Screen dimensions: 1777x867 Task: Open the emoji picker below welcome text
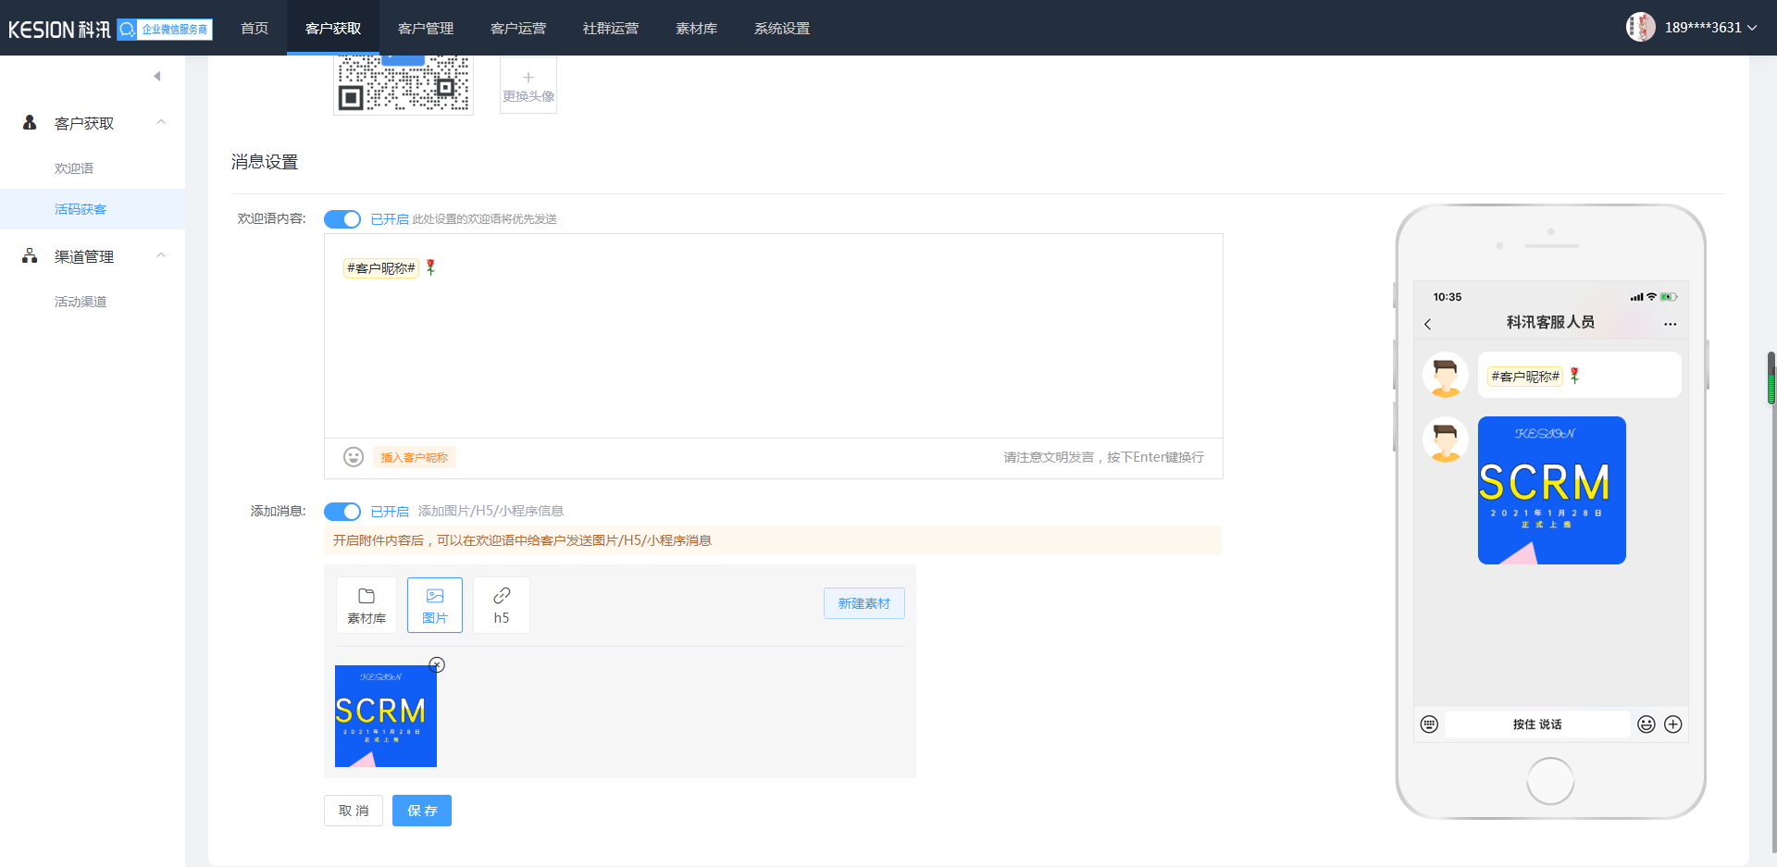click(x=353, y=457)
